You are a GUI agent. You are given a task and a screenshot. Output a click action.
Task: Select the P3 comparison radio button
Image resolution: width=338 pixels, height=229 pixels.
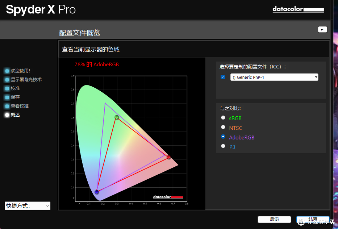click(223, 146)
